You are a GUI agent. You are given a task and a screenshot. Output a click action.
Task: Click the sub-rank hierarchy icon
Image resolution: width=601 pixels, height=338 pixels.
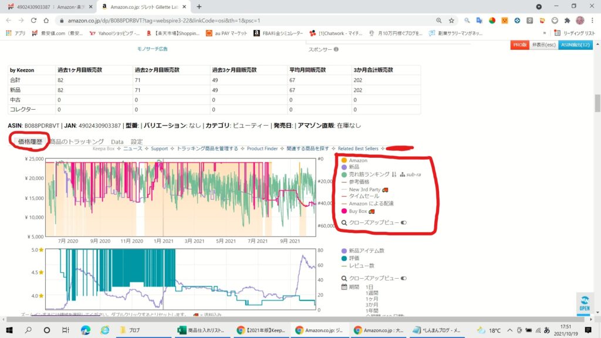click(402, 174)
